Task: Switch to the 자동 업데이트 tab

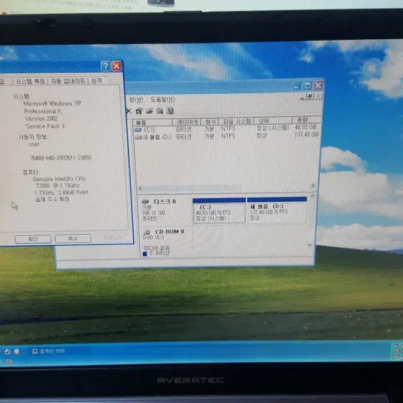Action: point(68,81)
